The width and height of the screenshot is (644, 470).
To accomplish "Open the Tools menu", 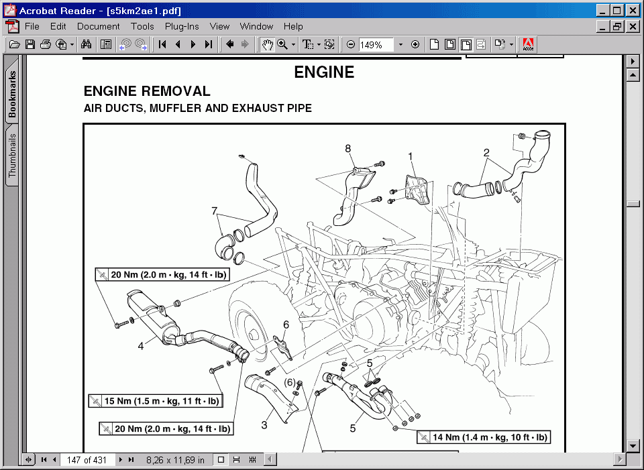I will [142, 26].
